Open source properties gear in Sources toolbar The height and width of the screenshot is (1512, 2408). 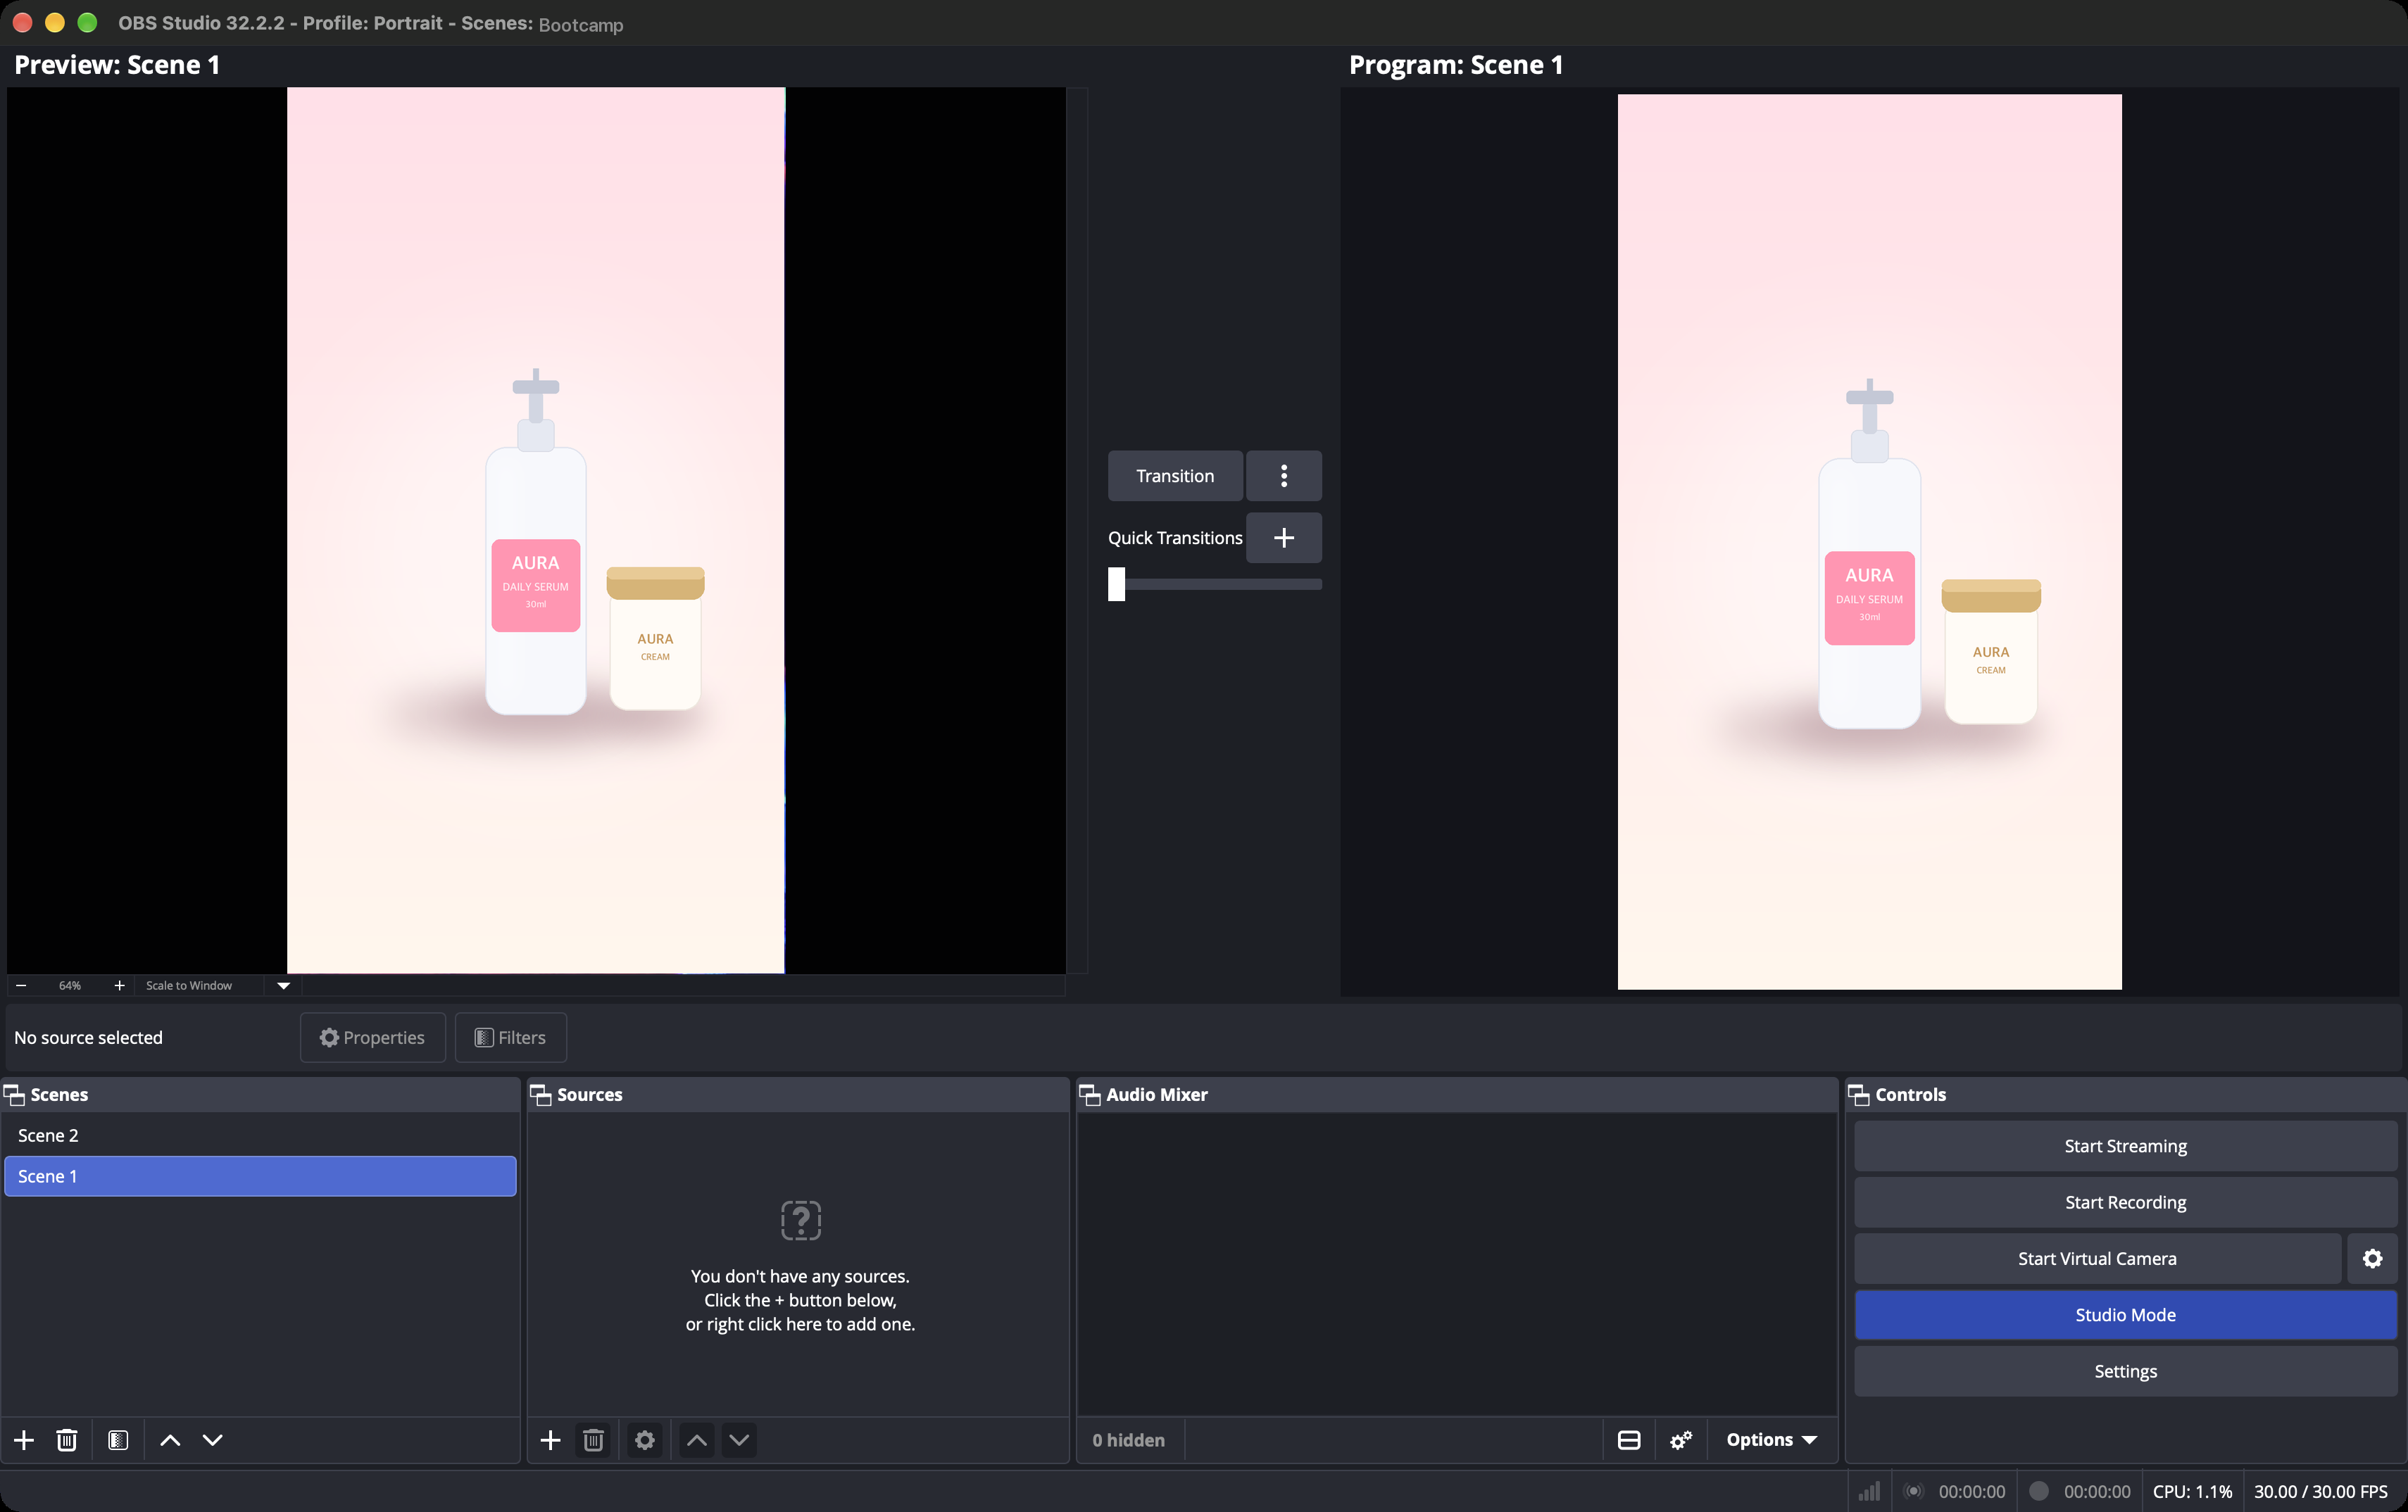tap(645, 1440)
